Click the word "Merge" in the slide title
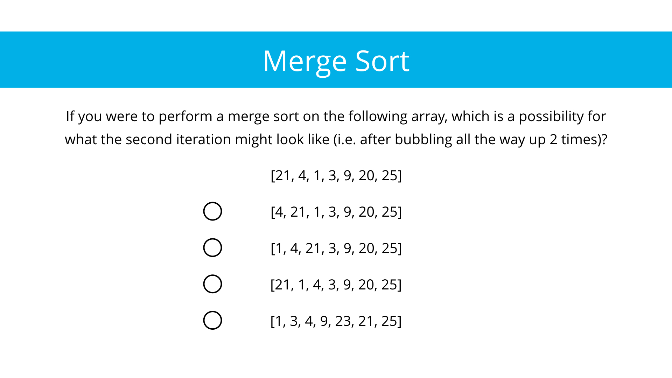Viewport: 672px width, 378px height. coord(304,61)
